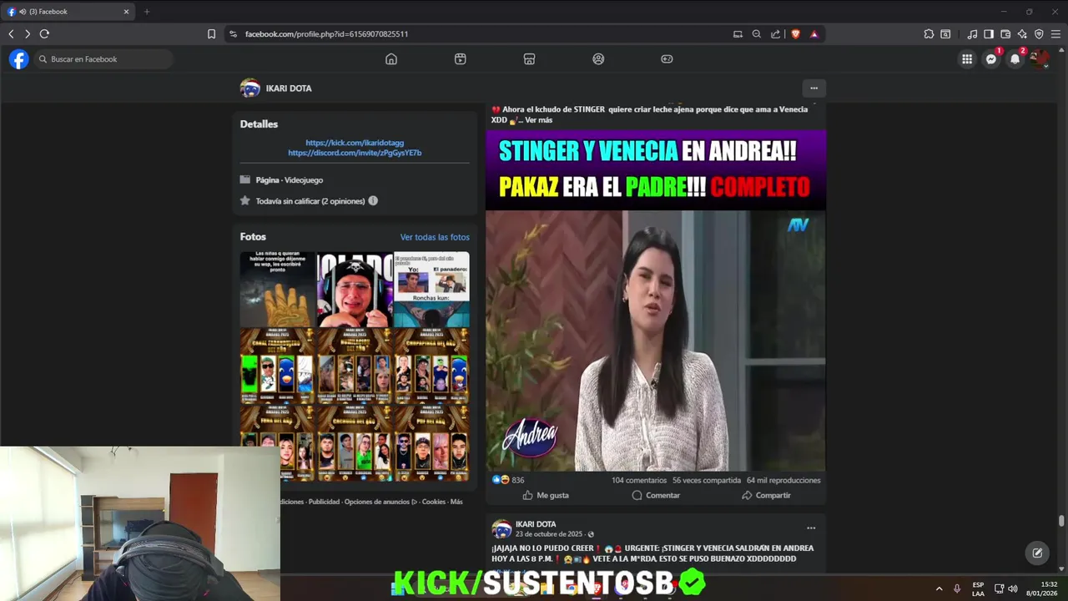
Task: Open the Marketplace icon
Action: click(529, 59)
